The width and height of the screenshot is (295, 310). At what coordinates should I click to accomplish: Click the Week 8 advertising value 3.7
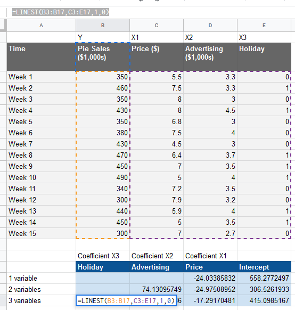(x=210, y=155)
